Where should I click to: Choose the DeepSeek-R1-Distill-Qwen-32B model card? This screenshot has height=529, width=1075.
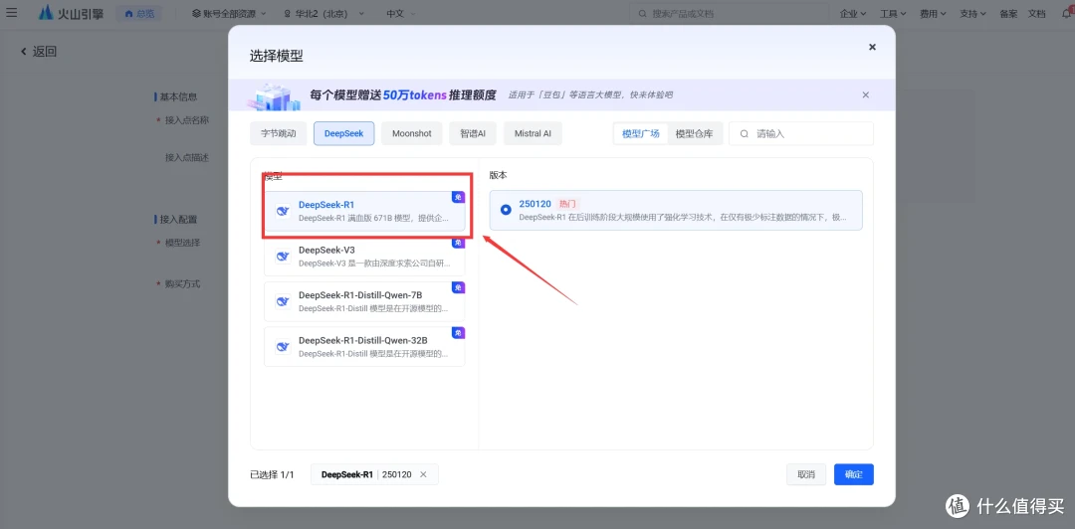tap(364, 347)
